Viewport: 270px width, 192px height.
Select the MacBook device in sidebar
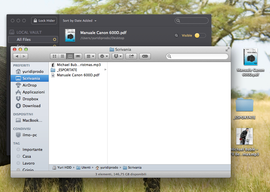coord(30,121)
